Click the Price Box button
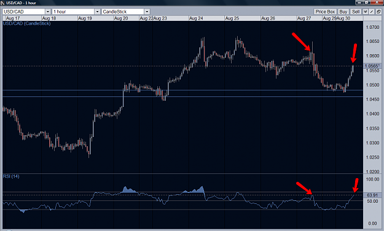 [x=325, y=12]
